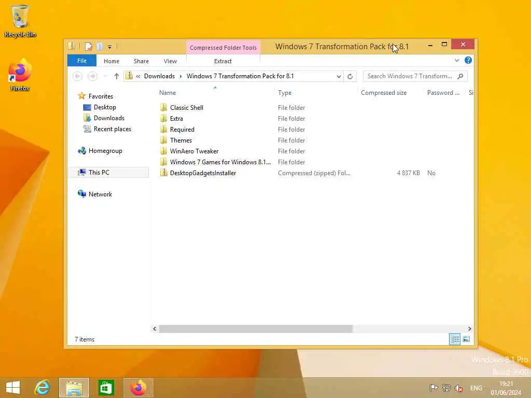Expand the ribbon with the chevron
The width and height of the screenshot is (531, 398).
pyautogui.click(x=457, y=61)
